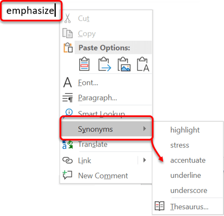Choose Keep Text Only paste icon
The width and height of the screenshot is (224, 216).
(x=143, y=64)
